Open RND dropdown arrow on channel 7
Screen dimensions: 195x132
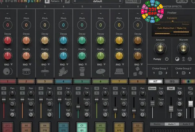tap(123, 64)
